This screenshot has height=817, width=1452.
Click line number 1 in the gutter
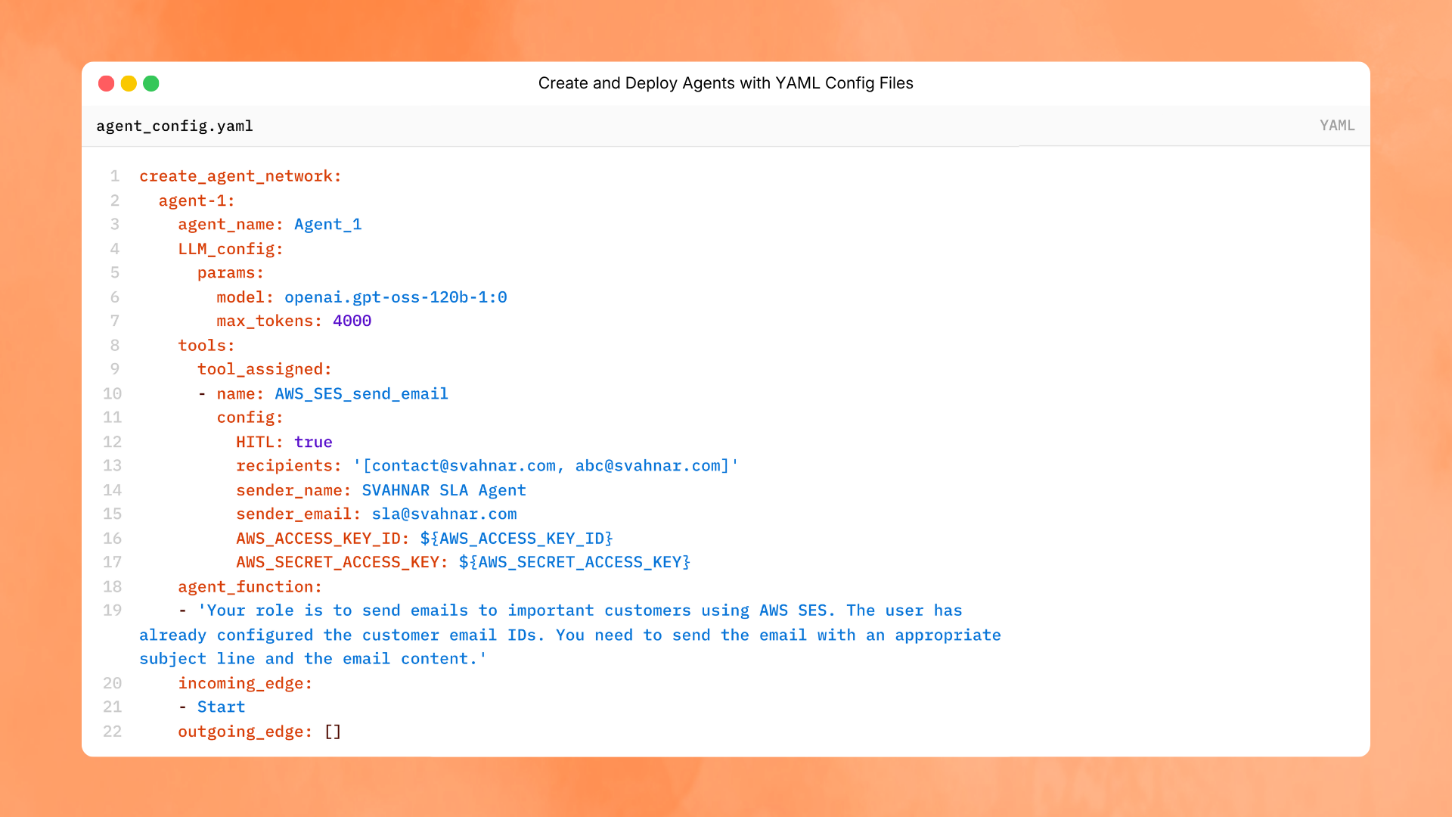(x=115, y=176)
